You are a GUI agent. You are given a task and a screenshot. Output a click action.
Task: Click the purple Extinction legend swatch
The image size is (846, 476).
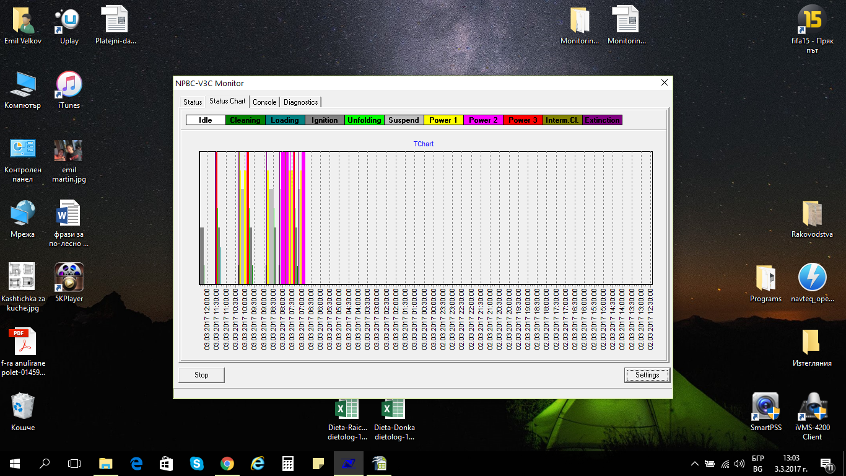click(x=602, y=120)
